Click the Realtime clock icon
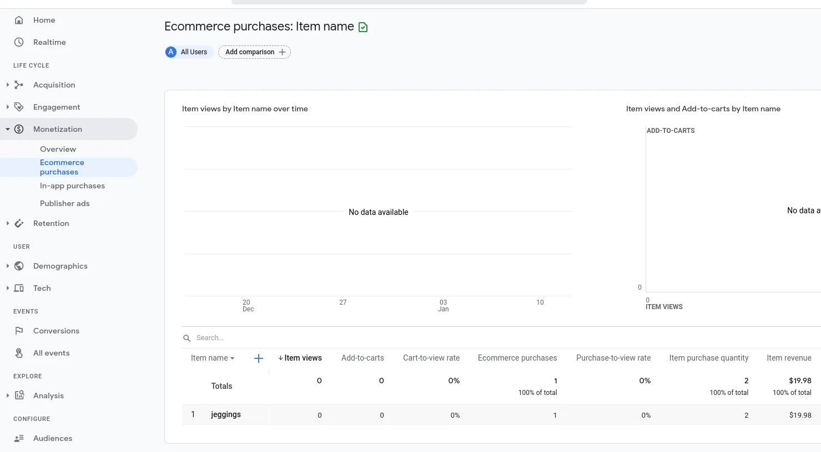Screen dimensions: 821x452 pyautogui.click(x=19, y=42)
